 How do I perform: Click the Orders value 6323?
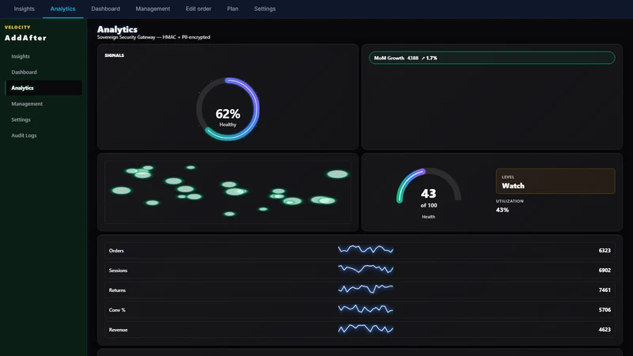(x=605, y=250)
